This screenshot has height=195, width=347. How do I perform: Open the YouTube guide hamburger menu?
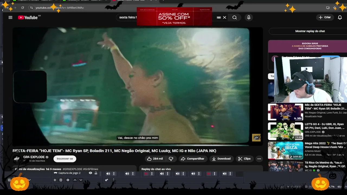pos(10,17)
